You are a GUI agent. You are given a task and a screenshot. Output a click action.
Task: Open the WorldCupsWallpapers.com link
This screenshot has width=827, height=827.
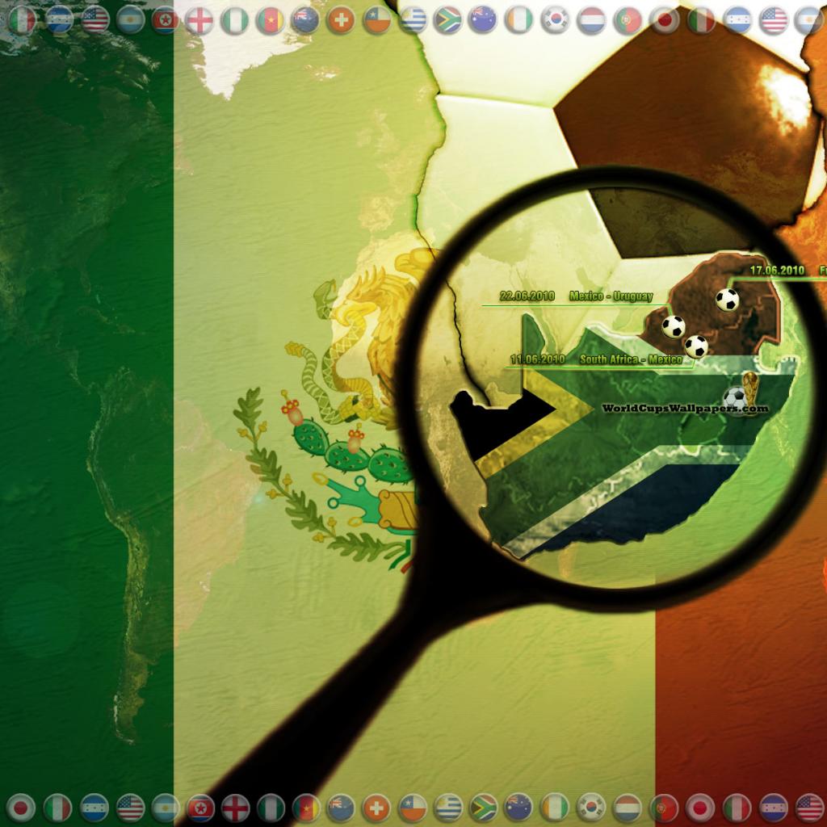684,409
